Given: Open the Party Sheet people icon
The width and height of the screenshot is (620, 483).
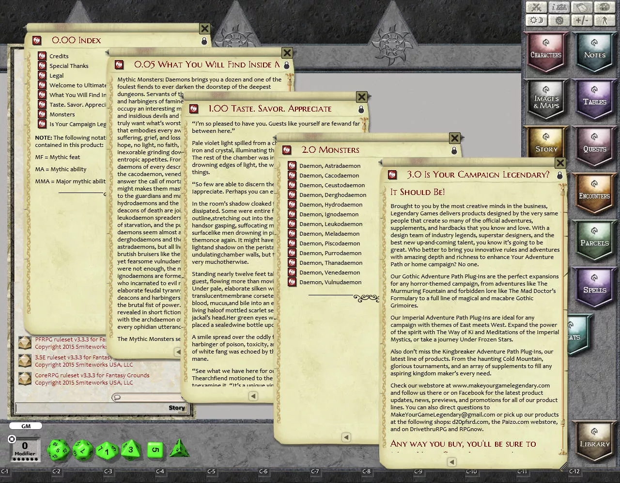Looking at the screenshot, I should point(559,7).
